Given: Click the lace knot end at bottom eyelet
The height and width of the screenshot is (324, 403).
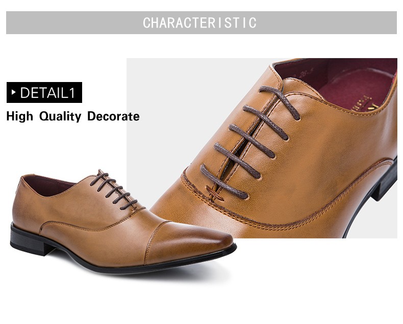Looking at the screenshot, I should (215, 193).
